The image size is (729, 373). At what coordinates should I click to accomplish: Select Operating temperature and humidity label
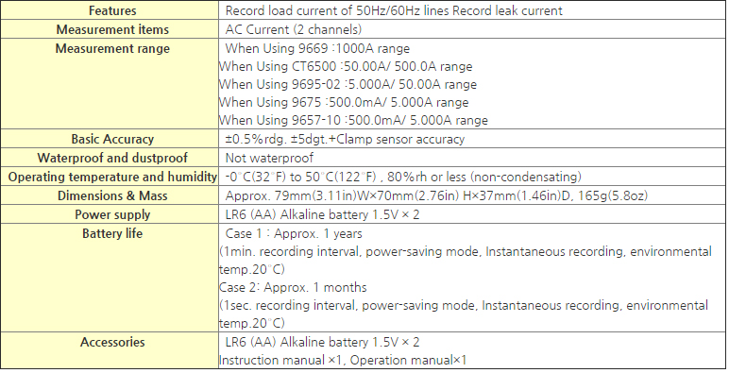pos(112,178)
